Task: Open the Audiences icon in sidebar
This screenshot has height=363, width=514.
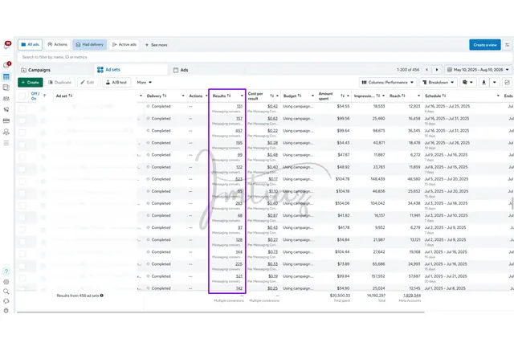Action: coord(6,99)
